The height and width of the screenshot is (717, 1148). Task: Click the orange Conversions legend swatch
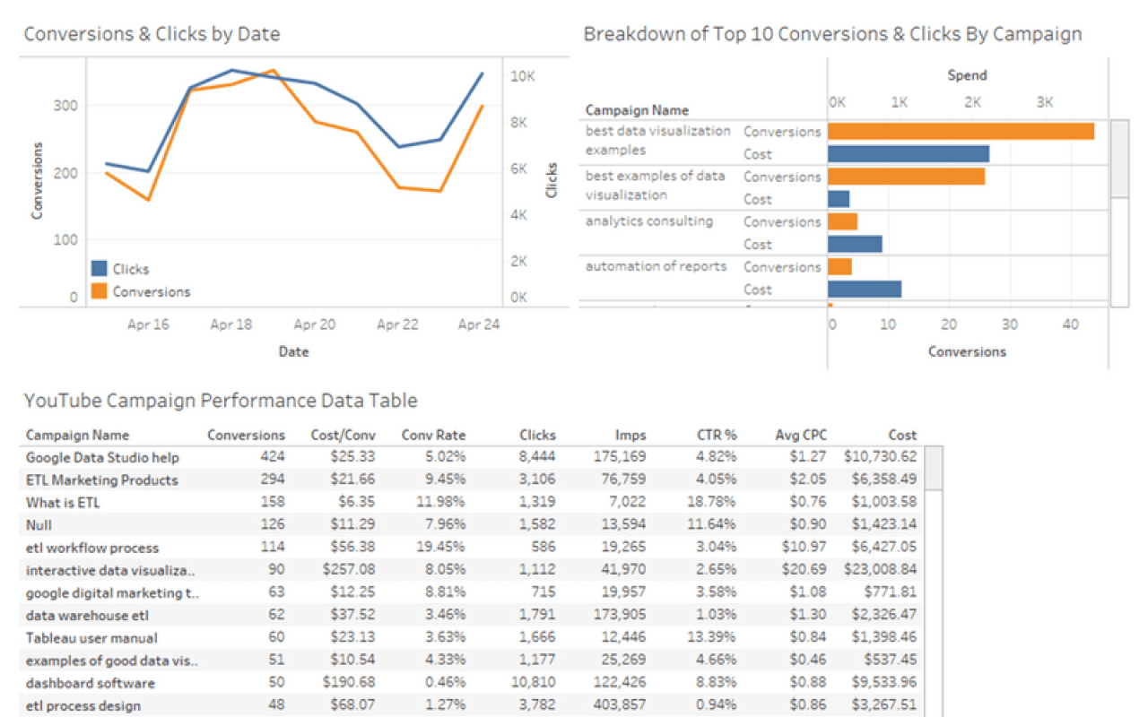click(x=99, y=291)
